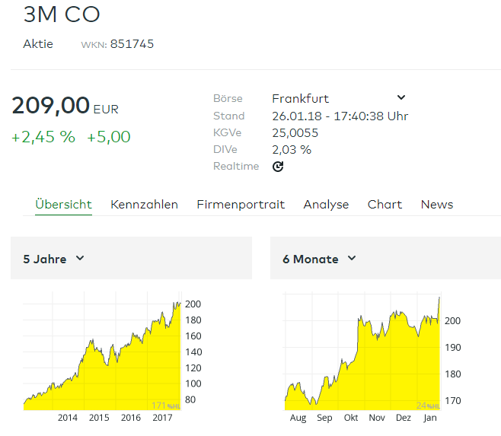
Task: Expand the 5 Jahre chart period dropdown
Action: tap(53, 259)
